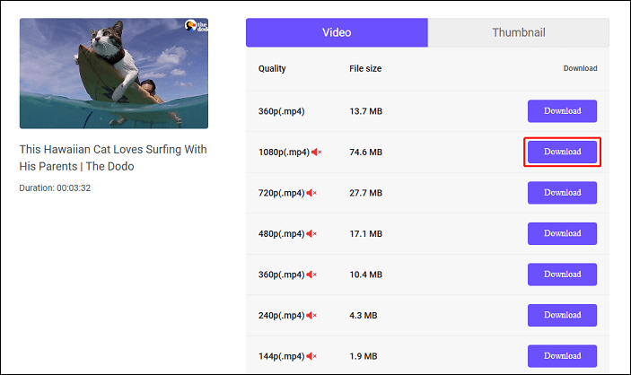Download the 13.7 MB 360p video
This screenshot has width=631, height=375.
[x=562, y=111]
